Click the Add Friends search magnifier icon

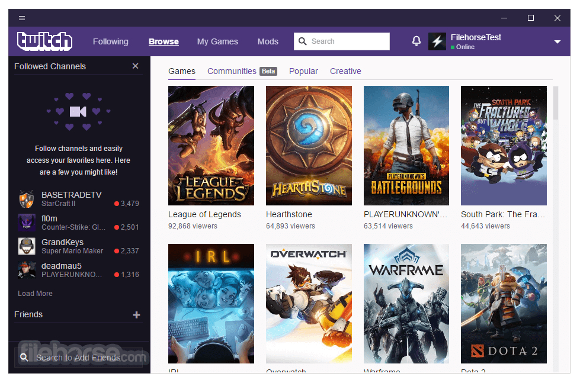tap(24, 358)
